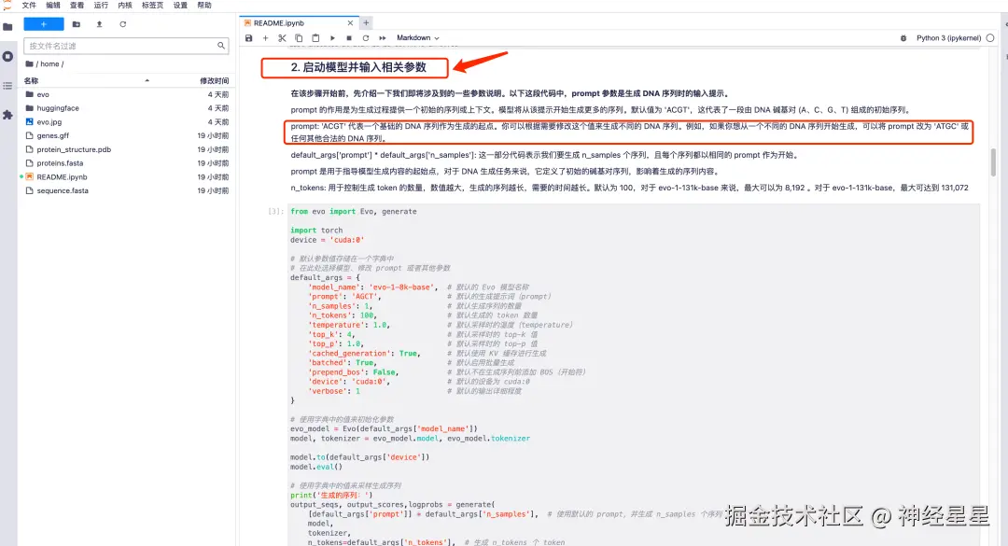Click the upload files icon
The width and height of the screenshot is (1008, 546).
point(99,24)
